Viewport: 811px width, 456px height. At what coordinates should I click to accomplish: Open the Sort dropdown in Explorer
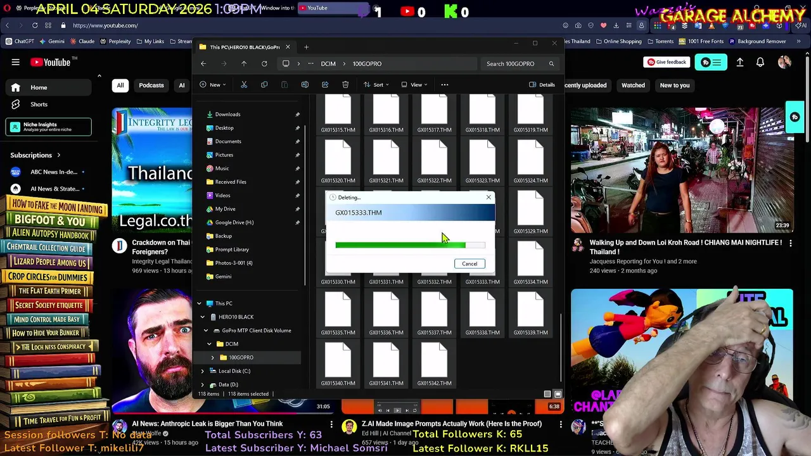point(376,85)
